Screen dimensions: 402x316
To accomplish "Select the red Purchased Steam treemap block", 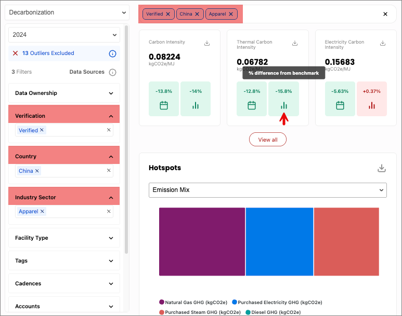I will pyautogui.click(x=346, y=242).
